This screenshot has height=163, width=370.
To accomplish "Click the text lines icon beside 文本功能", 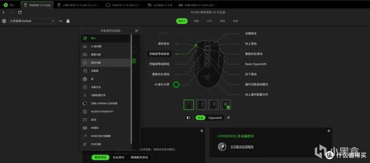I will click(x=85, y=144).
